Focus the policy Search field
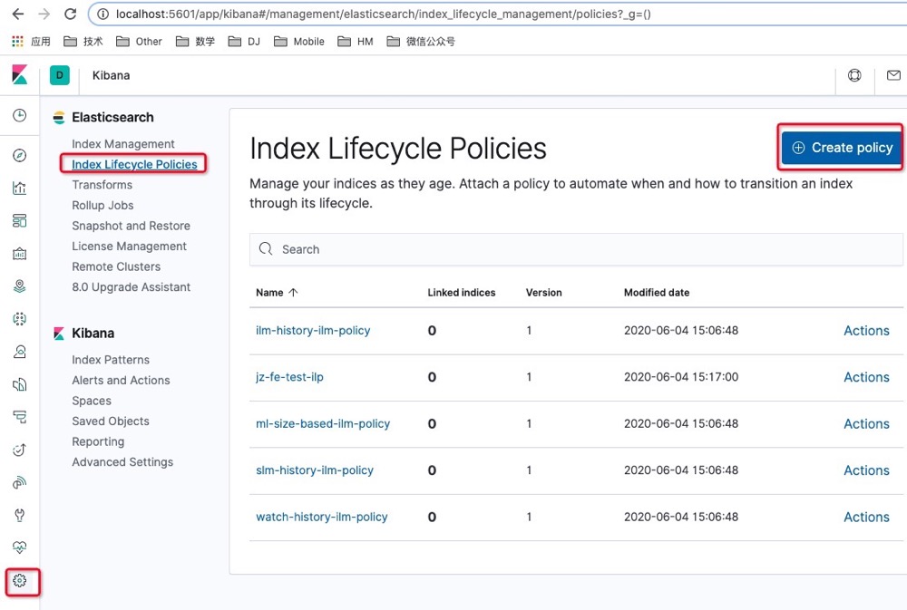Image resolution: width=907 pixels, height=610 pixels. click(x=576, y=249)
